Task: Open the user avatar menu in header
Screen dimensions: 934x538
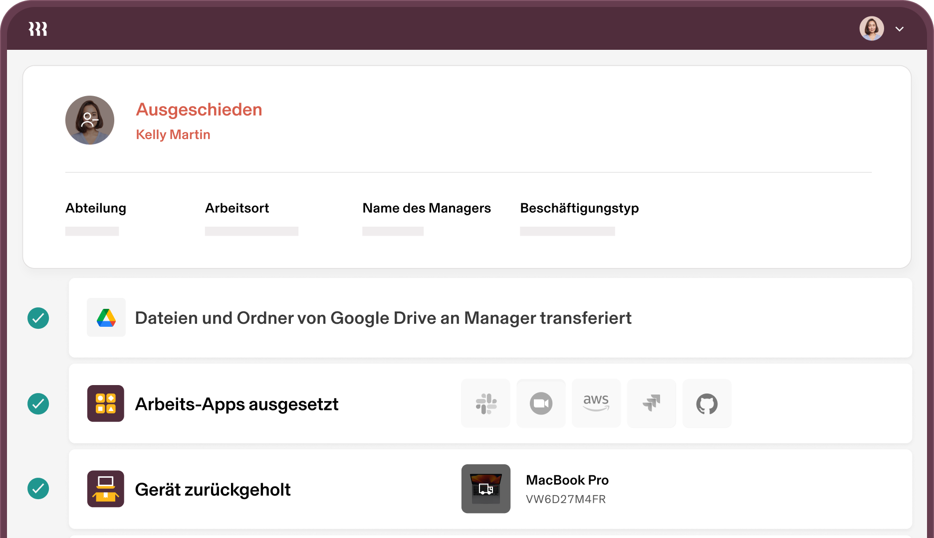Action: [x=872, y=29]
